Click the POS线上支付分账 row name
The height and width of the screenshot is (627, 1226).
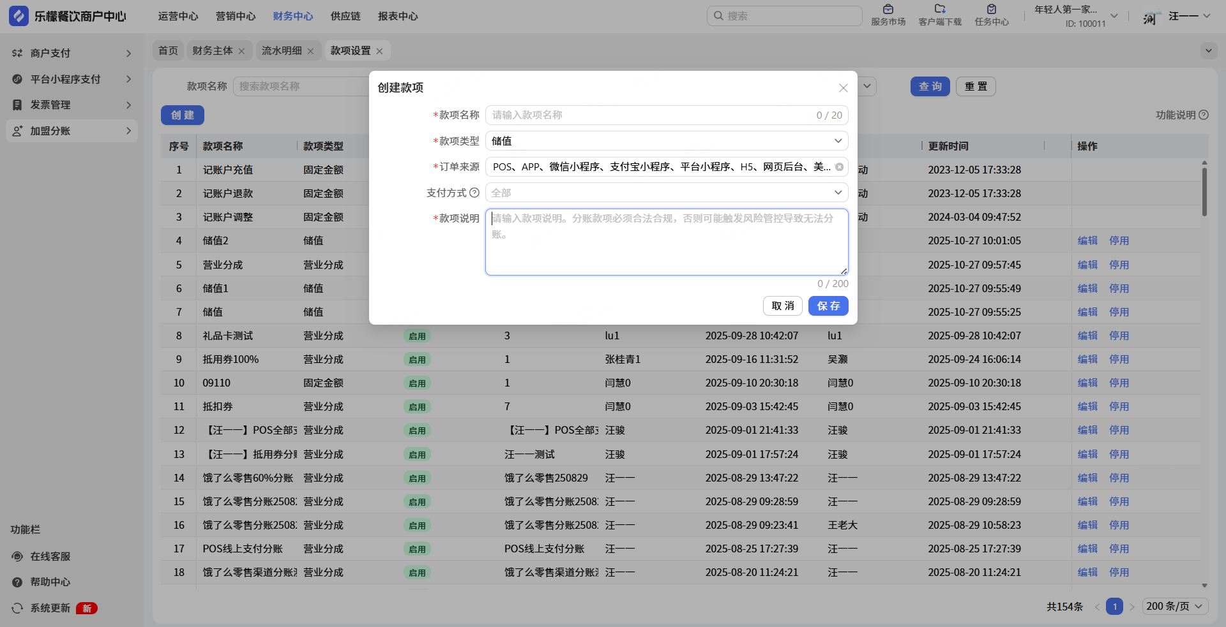(243, 549)
